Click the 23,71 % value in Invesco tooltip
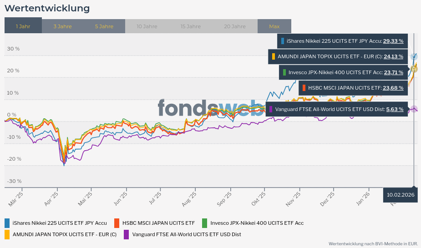The image size is (421, 248). [394, 72]
